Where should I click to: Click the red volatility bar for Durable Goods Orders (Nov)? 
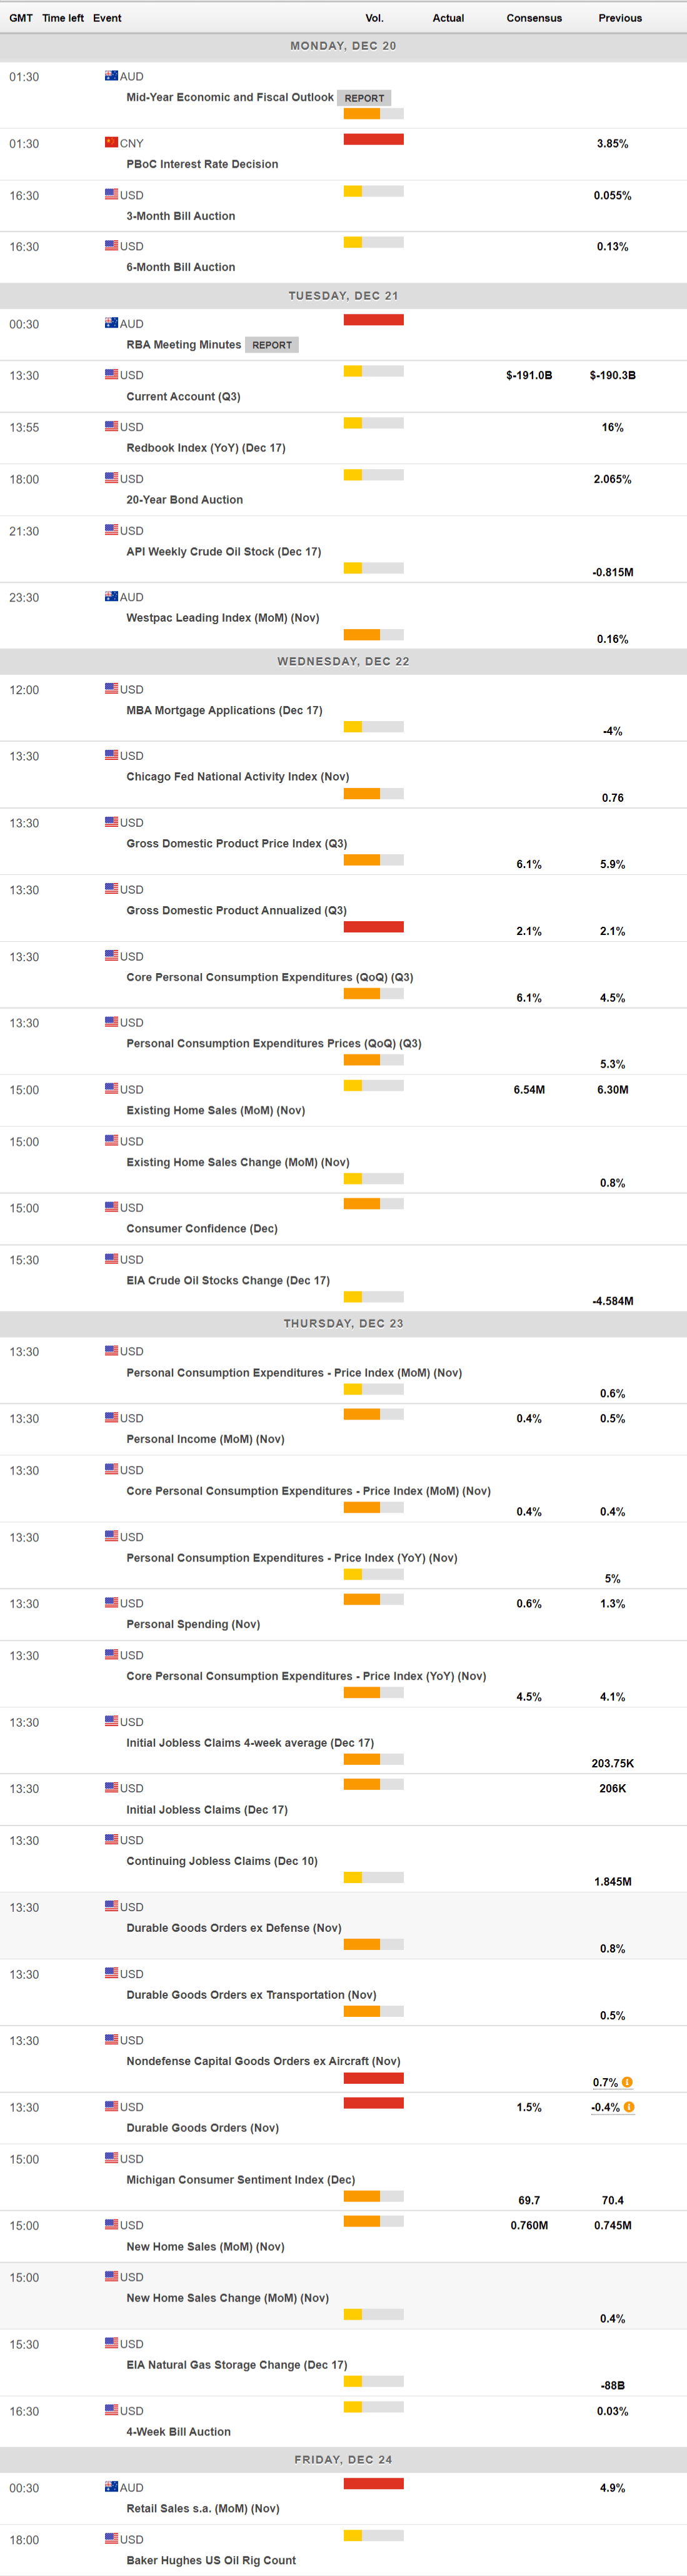373,2103
